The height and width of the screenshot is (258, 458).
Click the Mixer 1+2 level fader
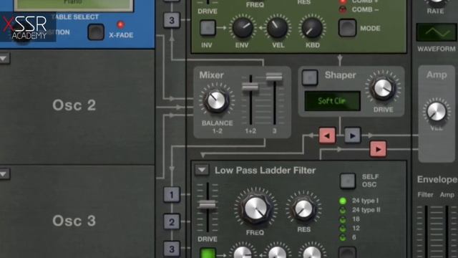coord(250,87)
